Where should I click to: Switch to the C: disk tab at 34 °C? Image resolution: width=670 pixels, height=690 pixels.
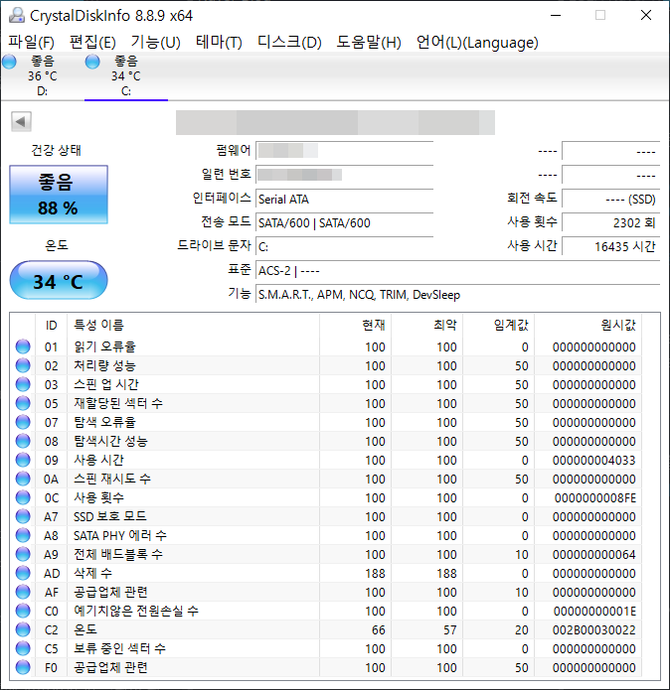[126, 75]
